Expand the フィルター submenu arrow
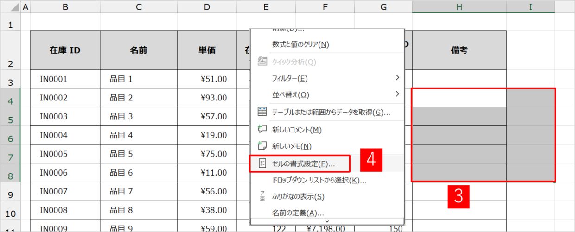The height and width of the screenshot is (232, 575). point(397,77)
